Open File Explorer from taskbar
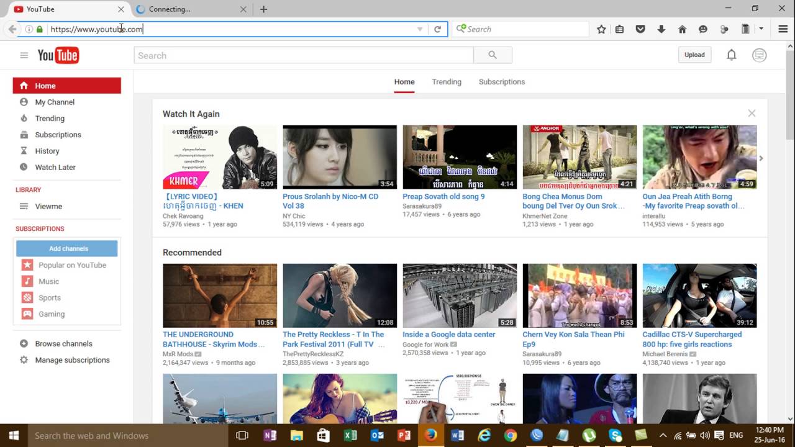The image size is (795, 447). [296, 435]
